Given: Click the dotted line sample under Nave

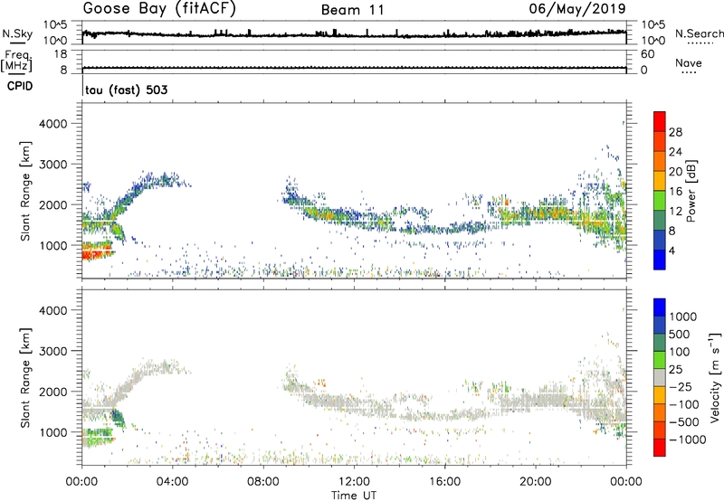Looking at the screenshot, I should 690,72.
